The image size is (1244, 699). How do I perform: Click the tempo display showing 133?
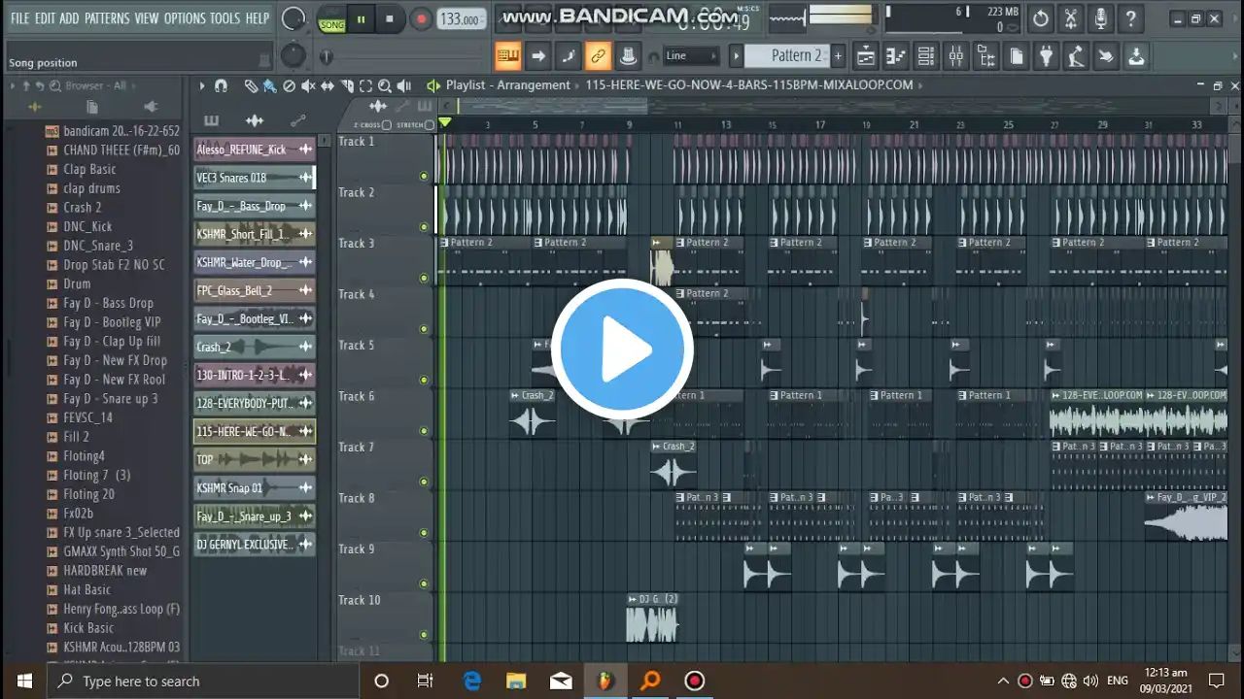(461, 19)
